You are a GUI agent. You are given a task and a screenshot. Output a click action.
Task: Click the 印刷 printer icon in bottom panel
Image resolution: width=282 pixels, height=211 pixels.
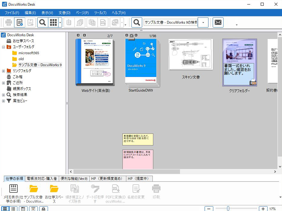[x=156, y=188]
